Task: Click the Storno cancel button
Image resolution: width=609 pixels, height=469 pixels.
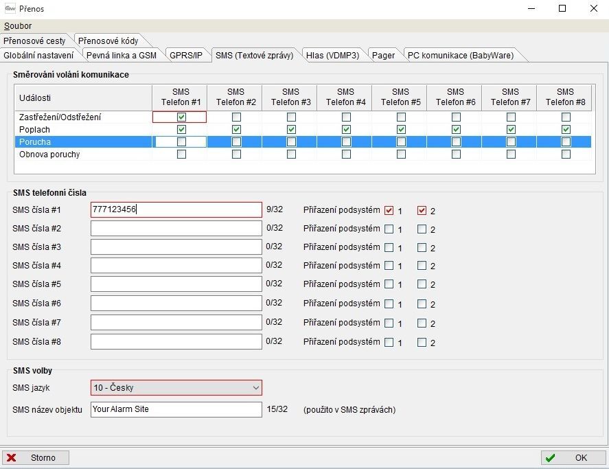Action: [x=36, y=458]
